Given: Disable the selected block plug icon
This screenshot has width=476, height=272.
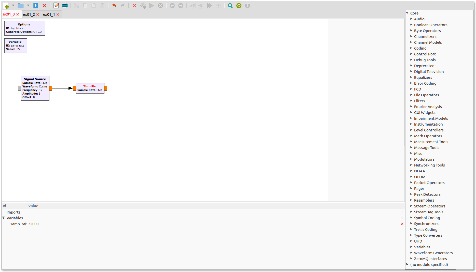Looking at the screenshot, I should click(x=201, y=6).
